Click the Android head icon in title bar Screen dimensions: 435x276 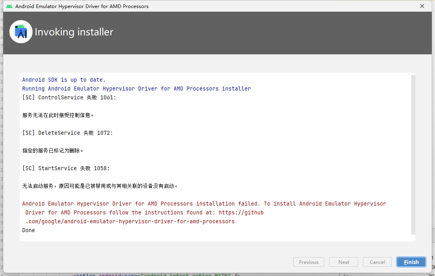pos(9,6)
